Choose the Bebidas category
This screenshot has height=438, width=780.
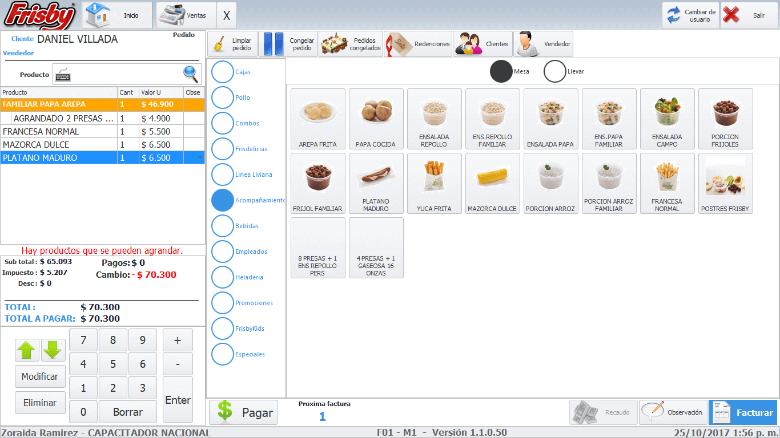coord(223,226)
